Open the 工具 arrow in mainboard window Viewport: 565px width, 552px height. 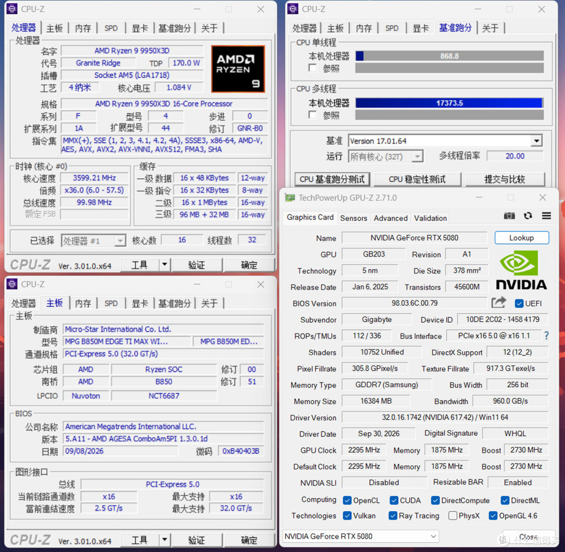click(164, 540)
